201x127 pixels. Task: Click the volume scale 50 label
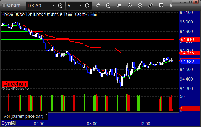[x=182, y=96]
